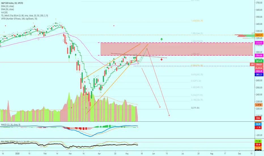
Task: Click the 2858.81 last price tag
Action: coord(259,64)
